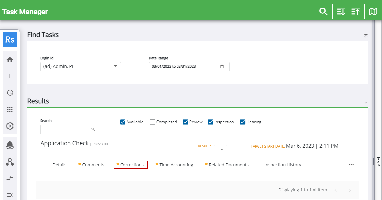This screenshot has width=382, height=200.
Task: Click the more options ellipsis button
Action: click(x=351, y=164)
